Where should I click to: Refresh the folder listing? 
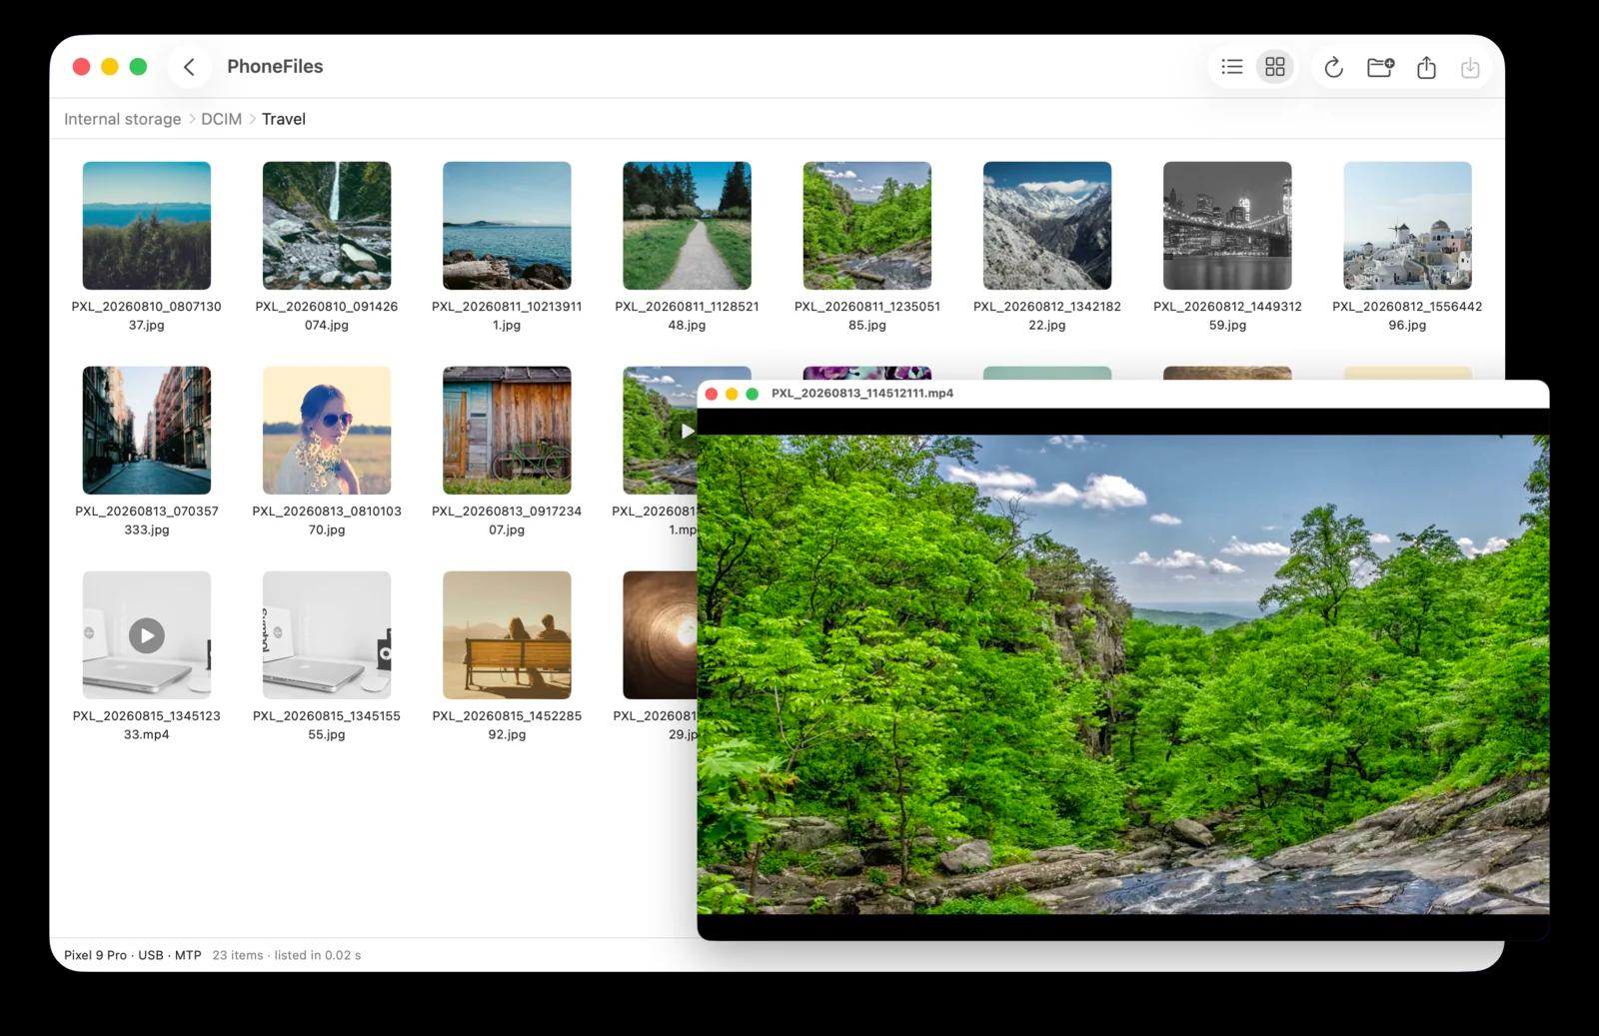1333,67
